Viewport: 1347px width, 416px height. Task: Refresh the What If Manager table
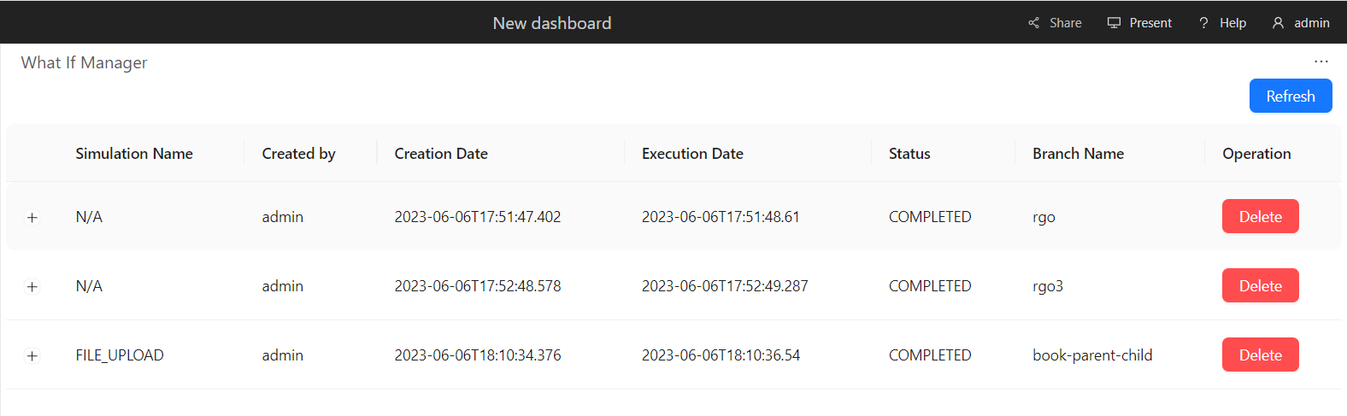pyautogui.click(x=1290, y=96)
